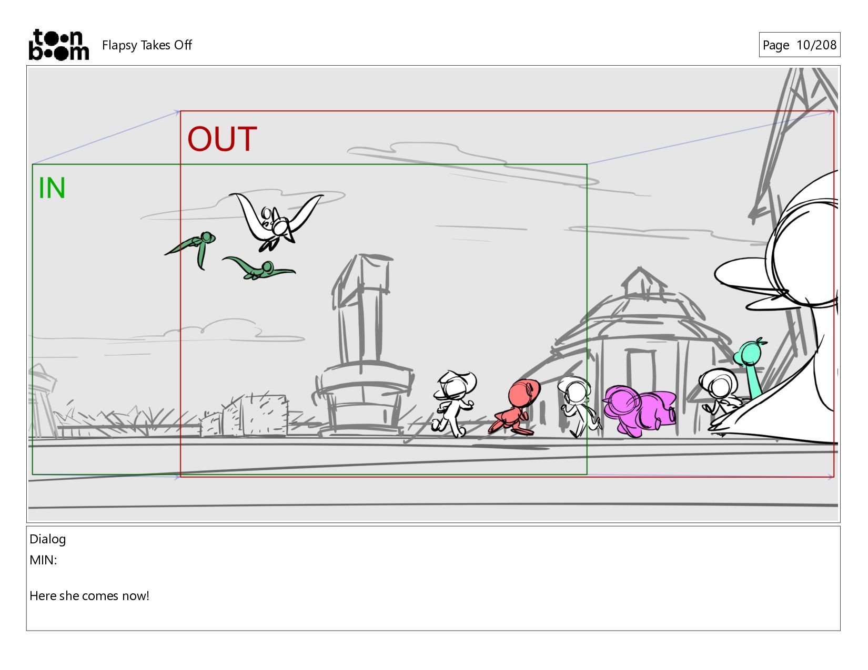
Task: Click the Toon Boom logo
Action: pyautogui.click(x=58, y=45)
